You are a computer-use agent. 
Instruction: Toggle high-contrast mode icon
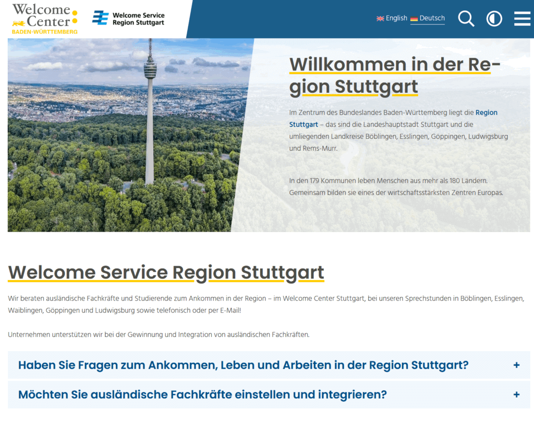coord(494,18)
